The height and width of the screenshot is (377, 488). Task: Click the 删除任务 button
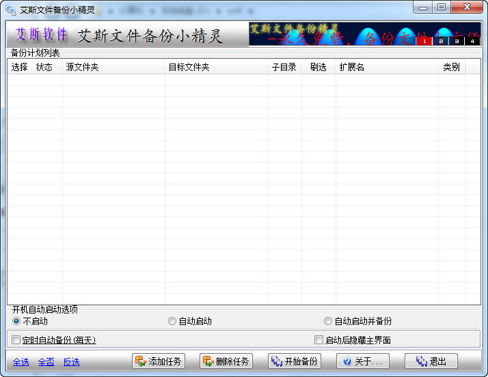point(226,361)
